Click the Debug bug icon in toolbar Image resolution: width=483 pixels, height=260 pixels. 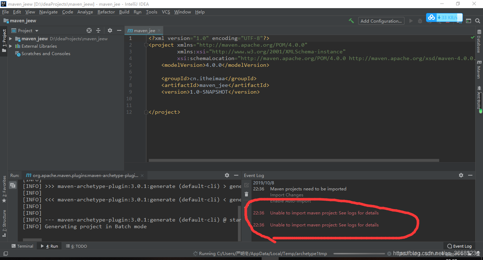point(420,21)
